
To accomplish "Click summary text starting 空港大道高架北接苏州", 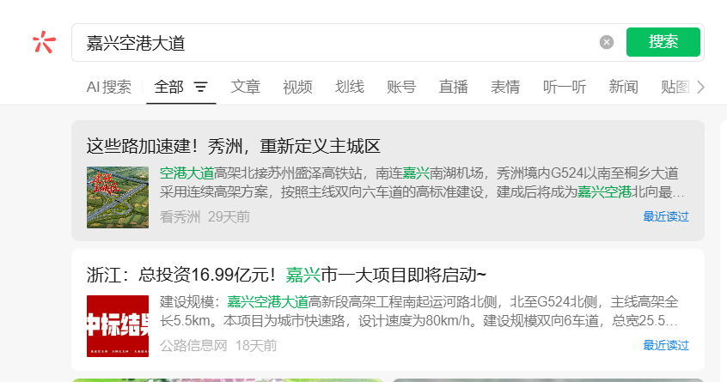I will (422, 183).
